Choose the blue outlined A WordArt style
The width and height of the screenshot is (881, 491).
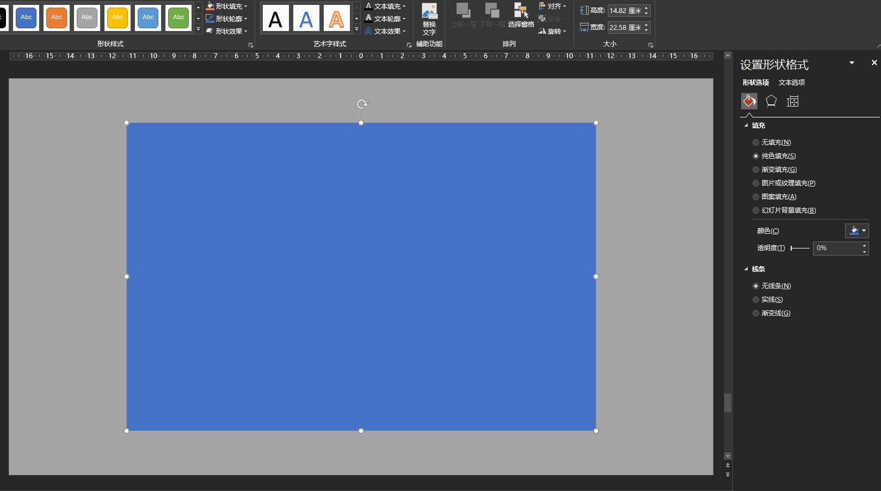[x=306, y=19]
